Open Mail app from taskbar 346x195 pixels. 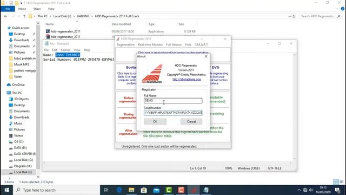click(x=156, y=190)
